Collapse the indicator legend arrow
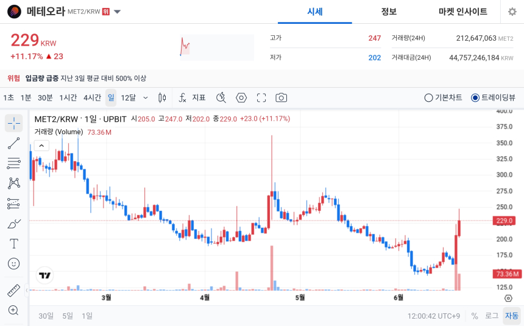 coord(41,146)
